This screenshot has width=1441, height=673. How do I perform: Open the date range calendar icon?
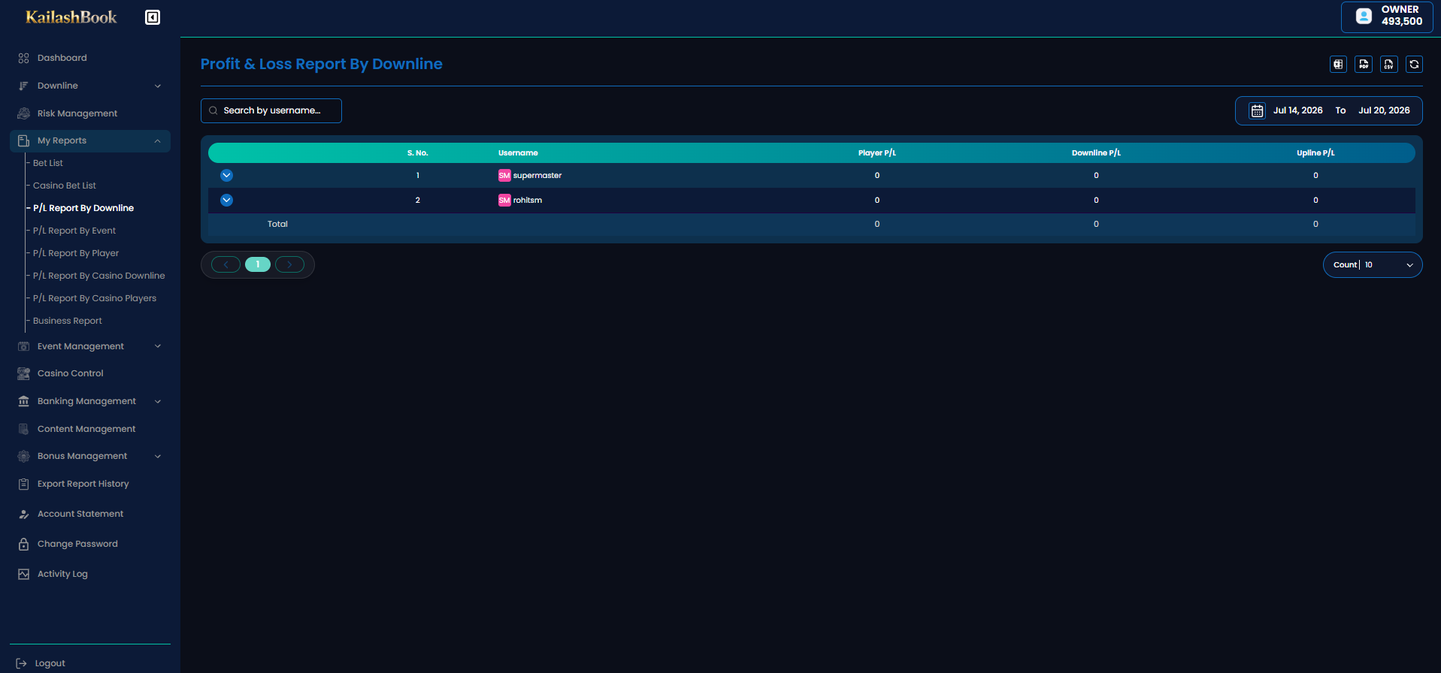(x=1257, y=111)
